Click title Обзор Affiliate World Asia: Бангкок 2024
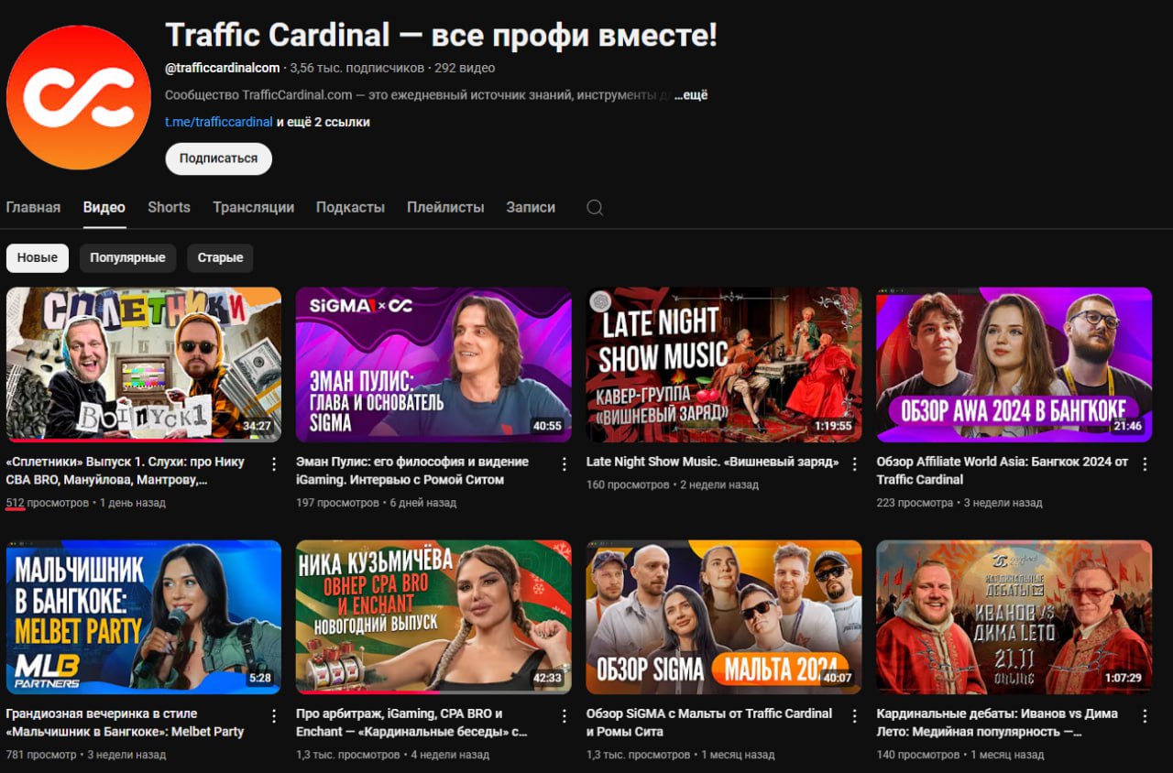1173x773 pixels. tap(1002, 471)
